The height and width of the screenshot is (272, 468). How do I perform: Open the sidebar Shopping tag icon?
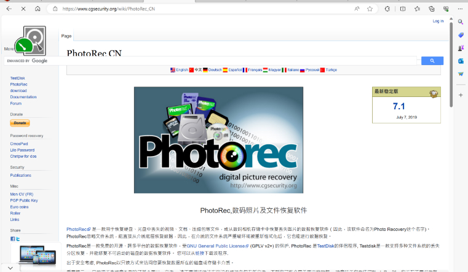(x=461, y=35)
